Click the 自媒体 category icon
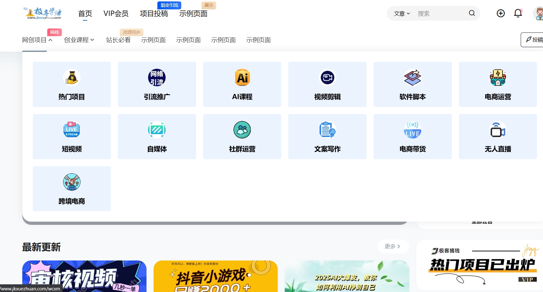The image size is (543, 292). pos(157,136)
